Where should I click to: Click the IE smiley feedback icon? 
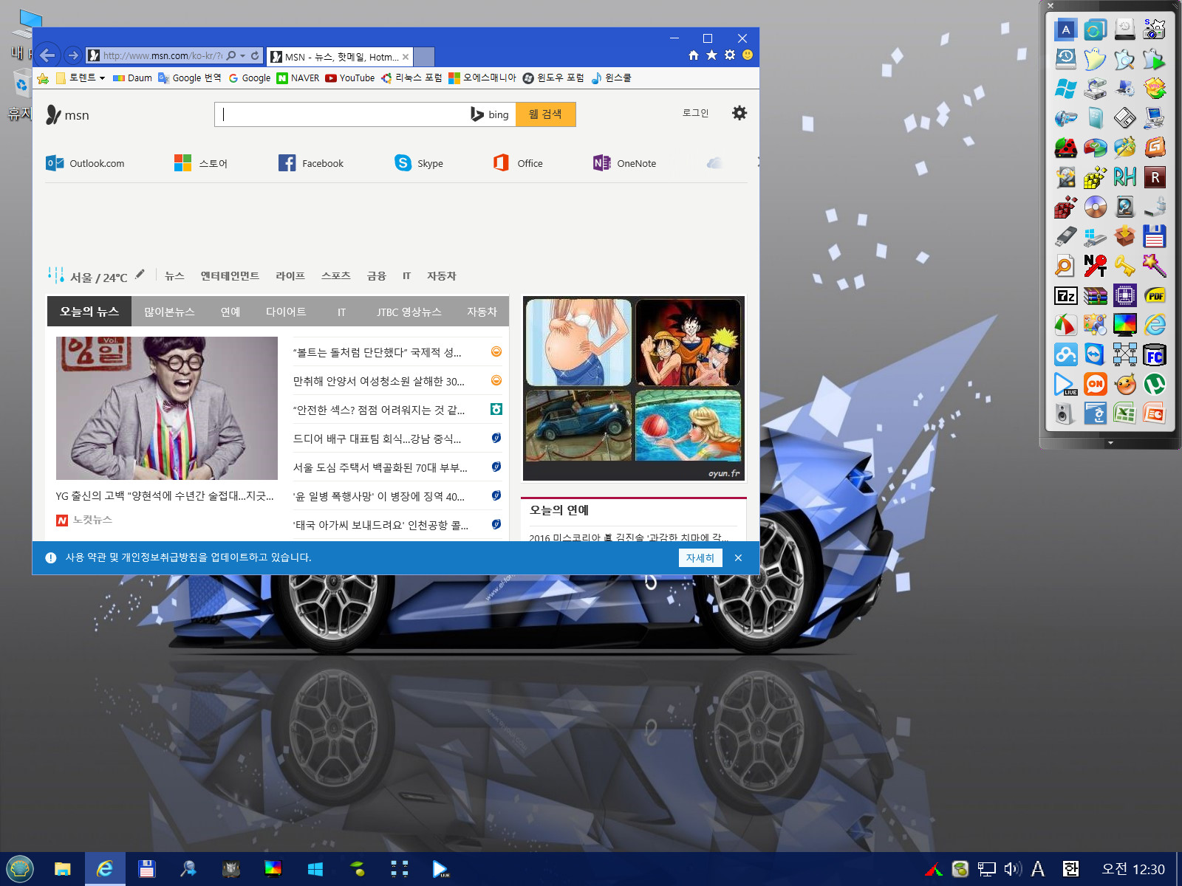click(748, 55)
